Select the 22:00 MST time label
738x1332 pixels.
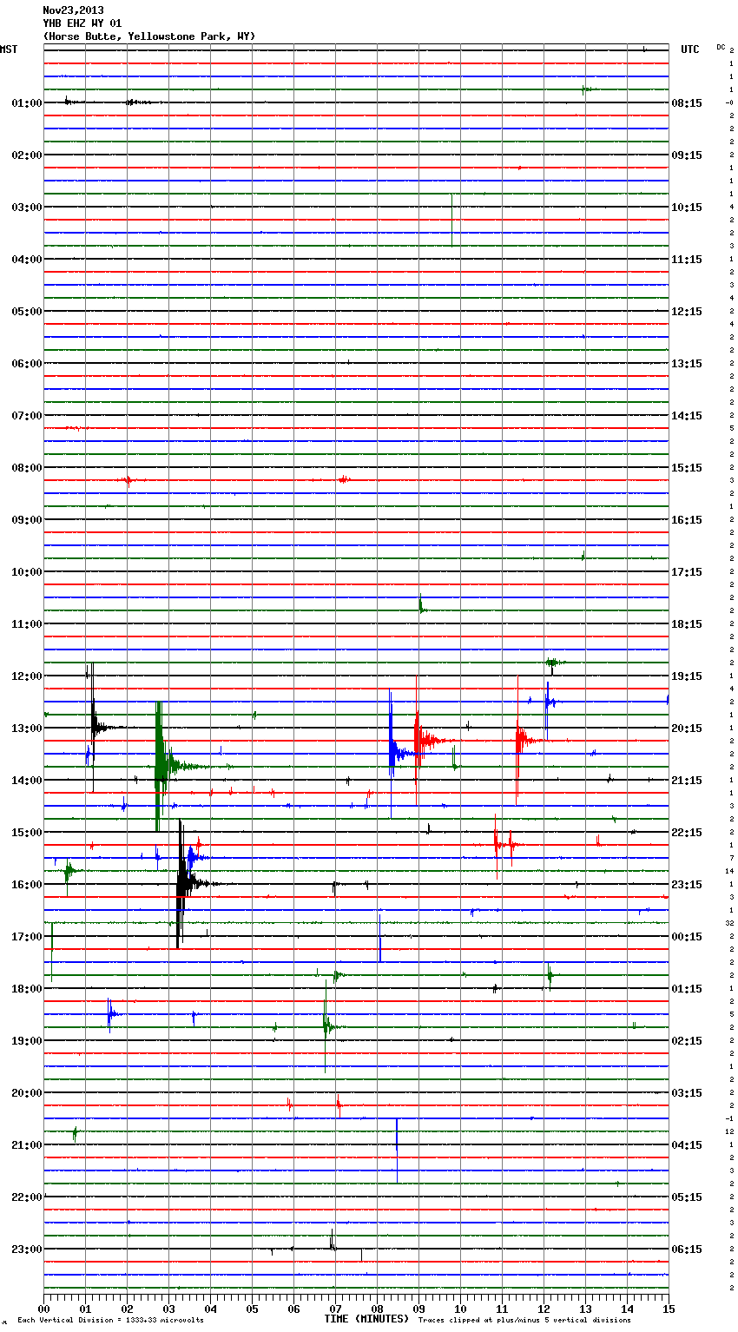pos(26,1197)
